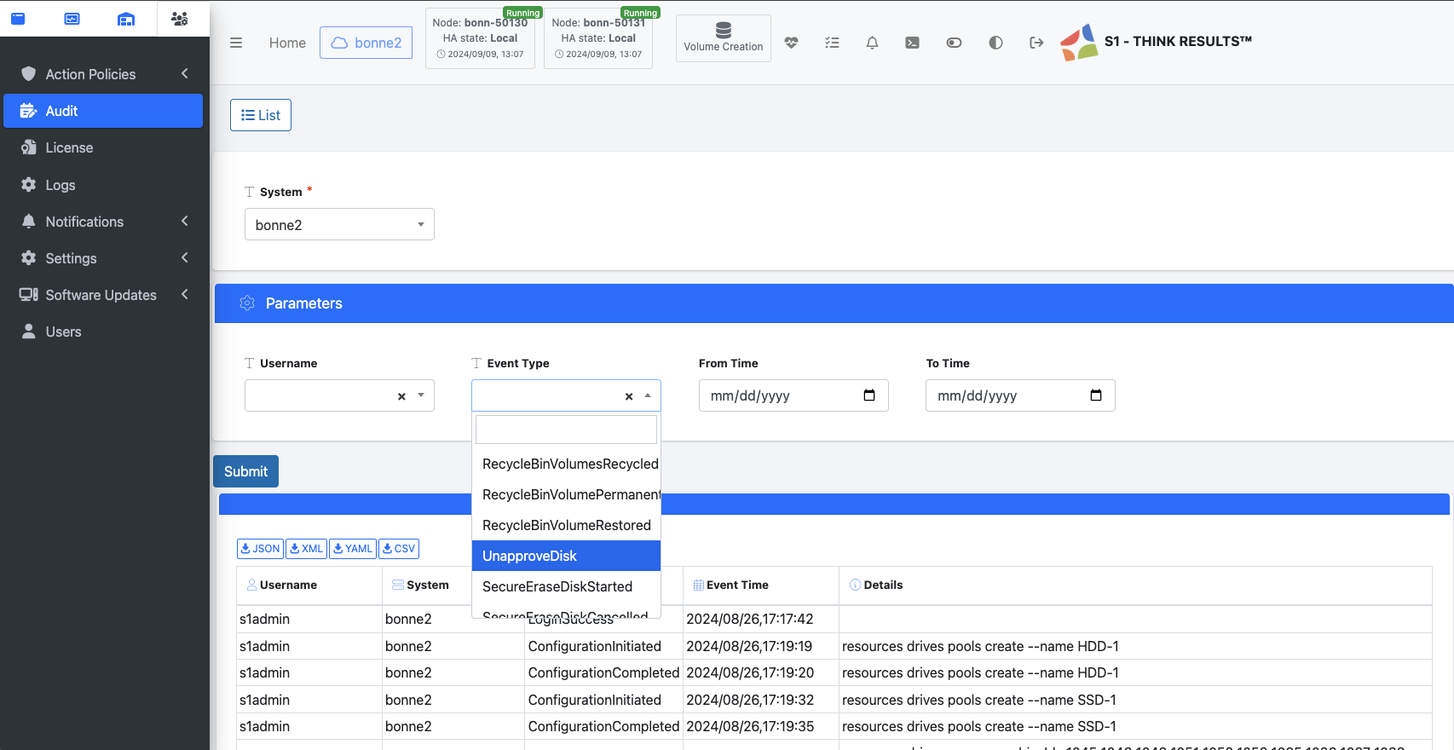
Task: Click the Submit button
Action: click(x=245, y=471)
